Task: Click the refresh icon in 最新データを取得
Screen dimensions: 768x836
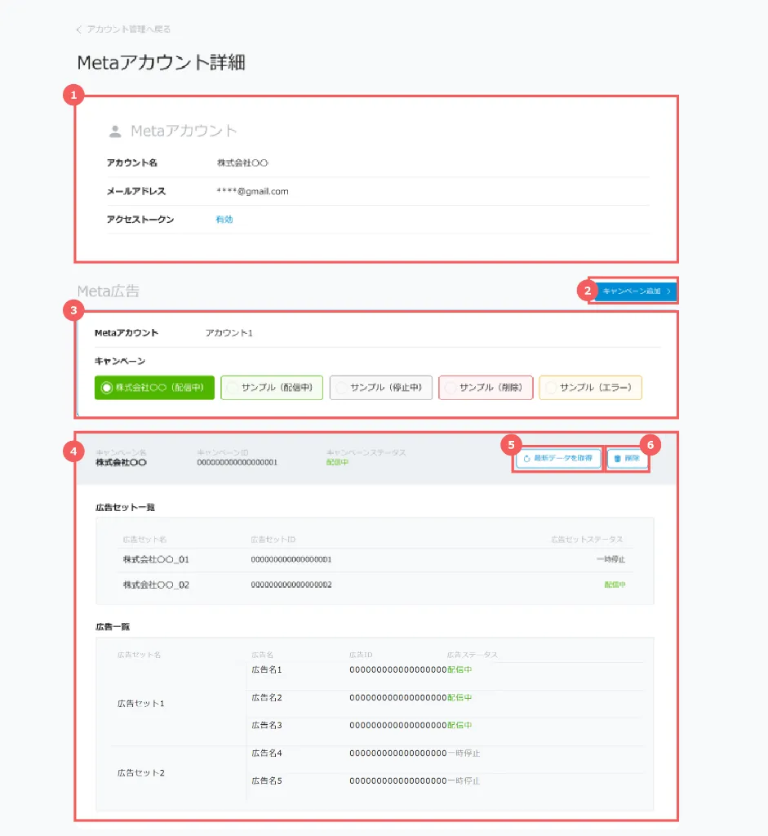Action: click(x=526, y=459)
